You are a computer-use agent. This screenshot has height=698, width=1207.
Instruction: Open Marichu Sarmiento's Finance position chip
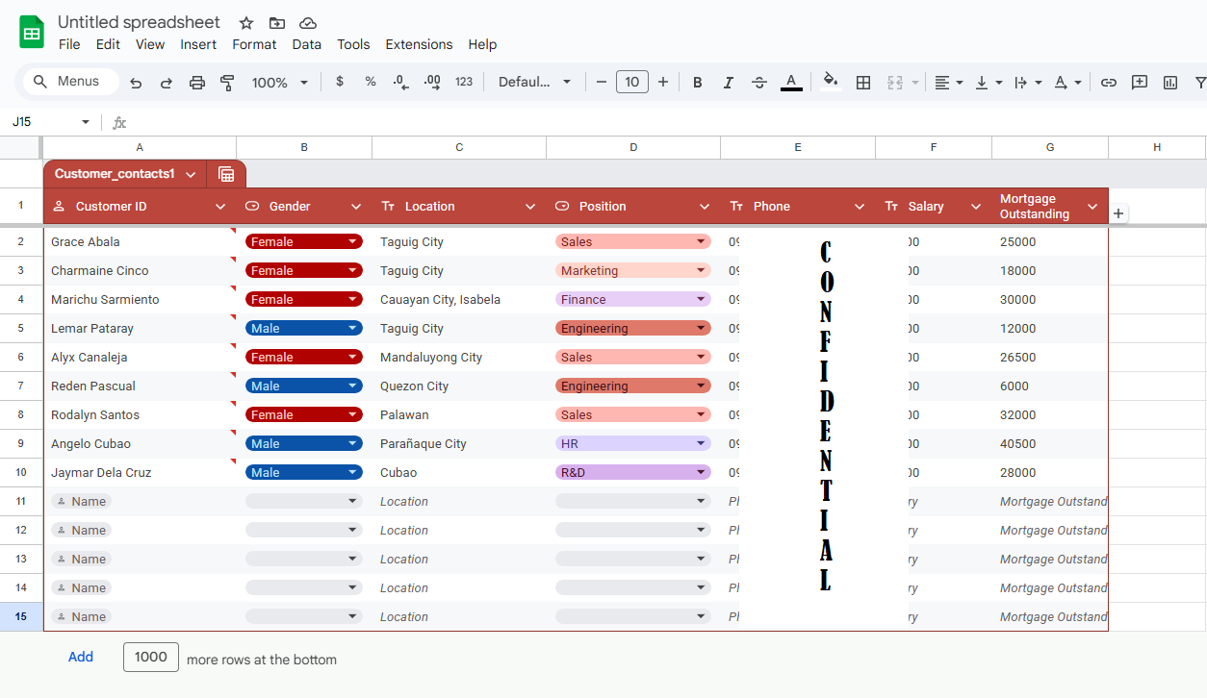633,300
